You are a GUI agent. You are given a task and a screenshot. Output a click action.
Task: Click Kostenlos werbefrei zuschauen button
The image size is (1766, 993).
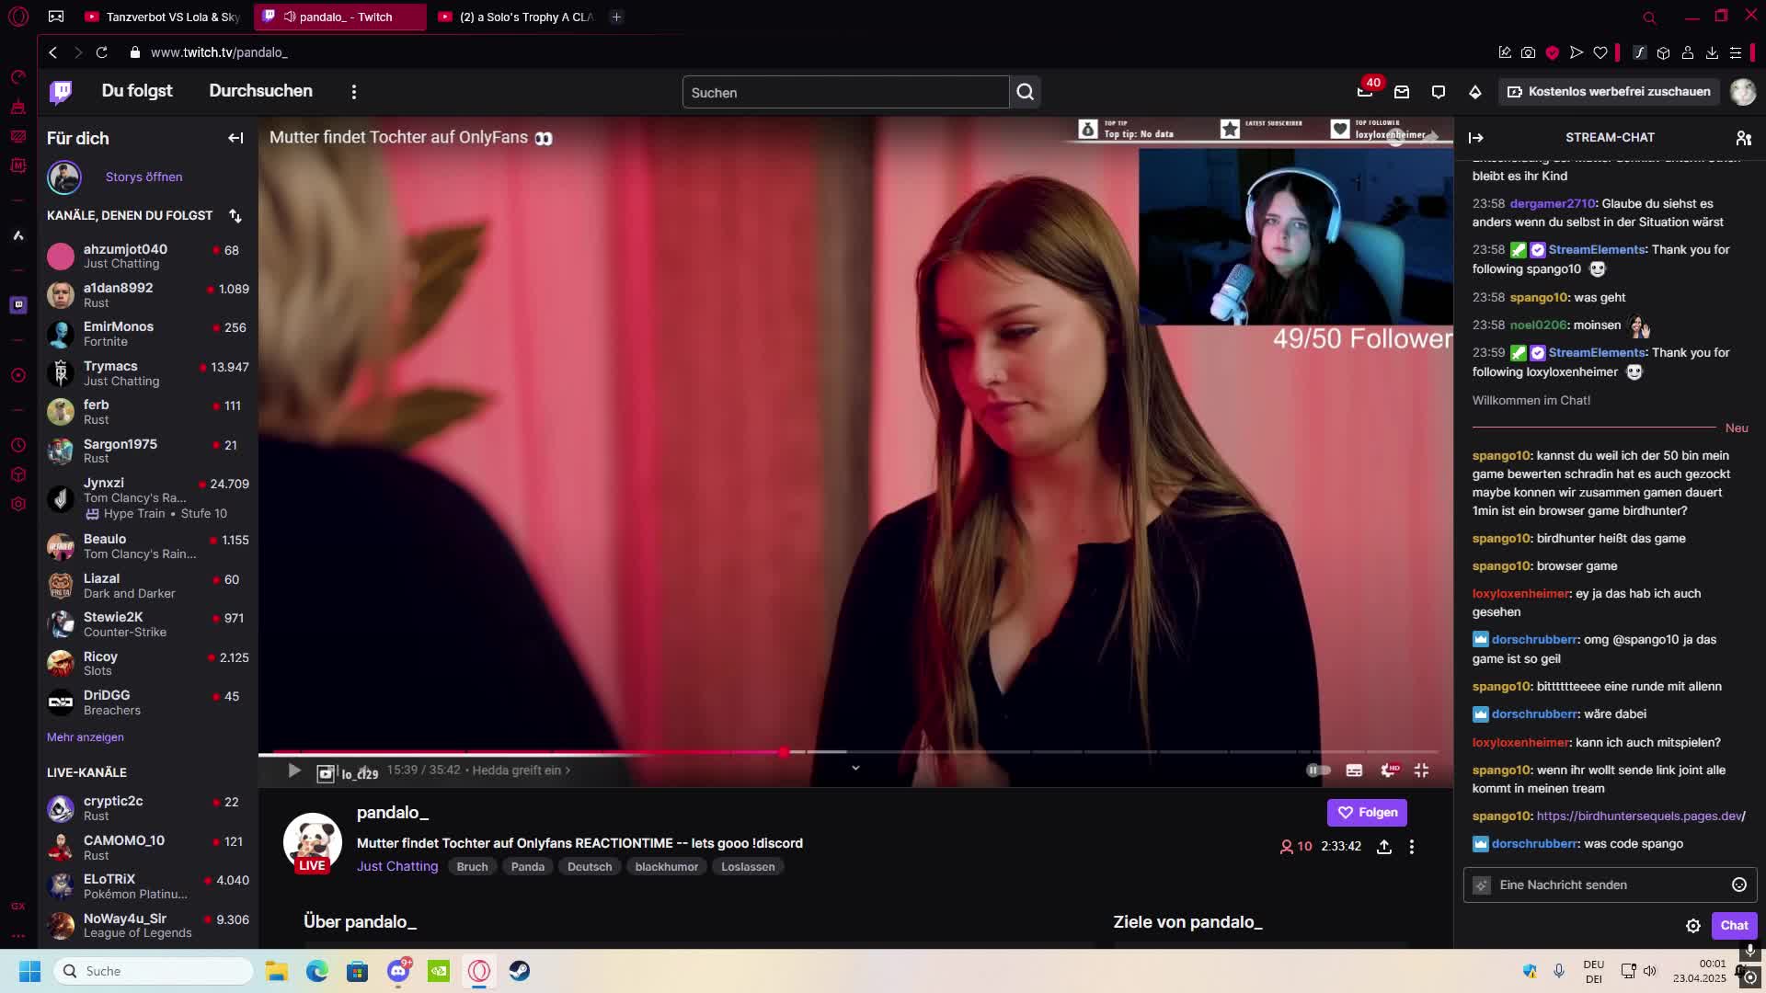point(1610,92)
